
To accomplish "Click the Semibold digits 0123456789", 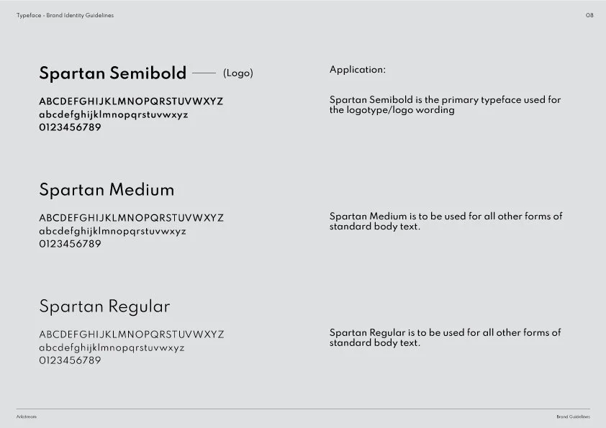I will (70, 127).
